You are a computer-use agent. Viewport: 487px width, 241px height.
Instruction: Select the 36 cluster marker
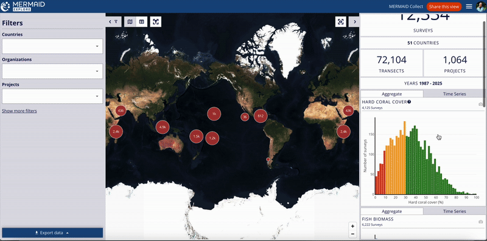(245, 117)
